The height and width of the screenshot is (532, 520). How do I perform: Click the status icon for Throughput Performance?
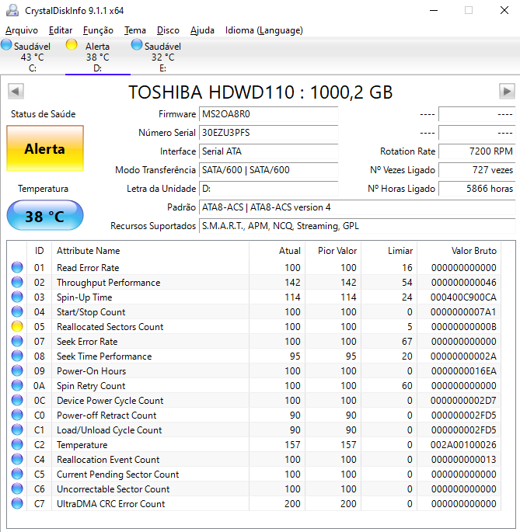click(17, 282)
